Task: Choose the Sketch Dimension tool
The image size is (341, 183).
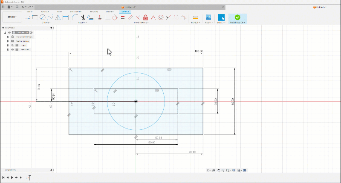Action: (x=65, y=17)
